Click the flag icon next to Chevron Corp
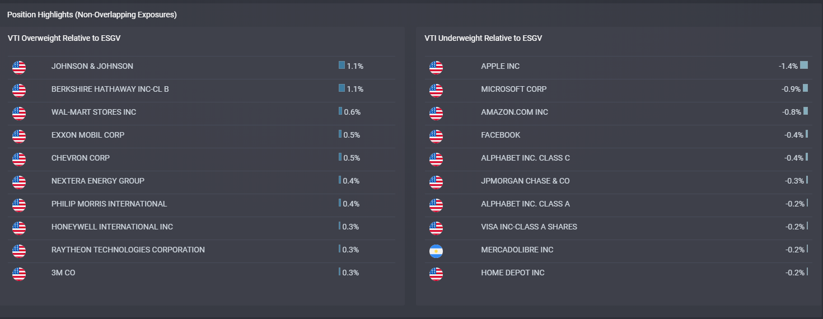 coord(19,159)
